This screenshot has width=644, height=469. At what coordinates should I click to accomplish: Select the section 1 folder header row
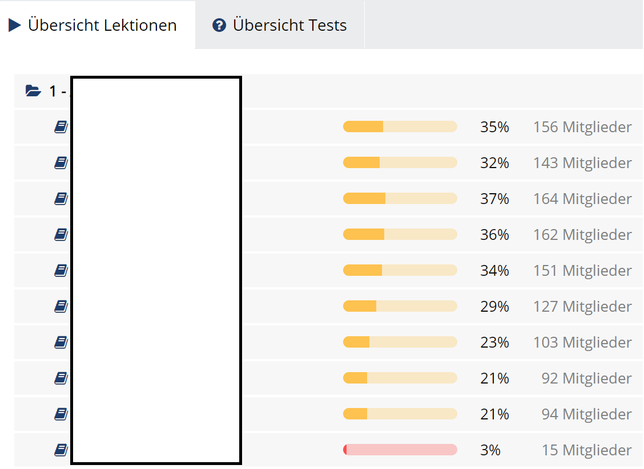click(329, 91)
